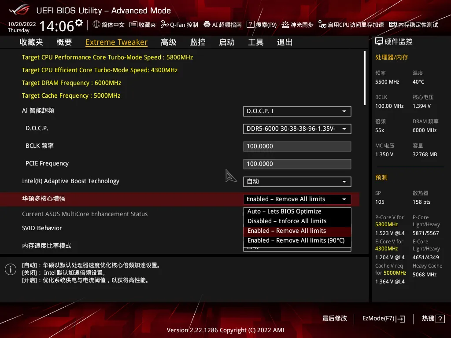Choose Enabled – Remove All limits (90°C)
The image size is (451, 338).
pos(297,241)
